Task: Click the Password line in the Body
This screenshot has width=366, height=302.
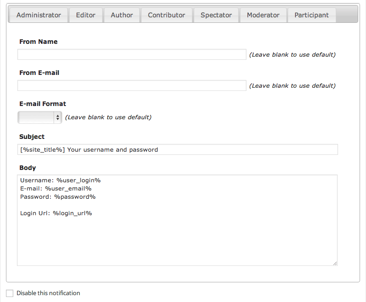Action: point(58,197)
